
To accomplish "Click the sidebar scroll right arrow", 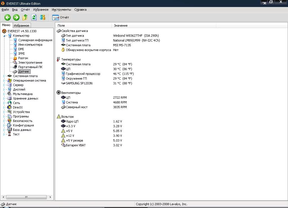I will [50, 197].
